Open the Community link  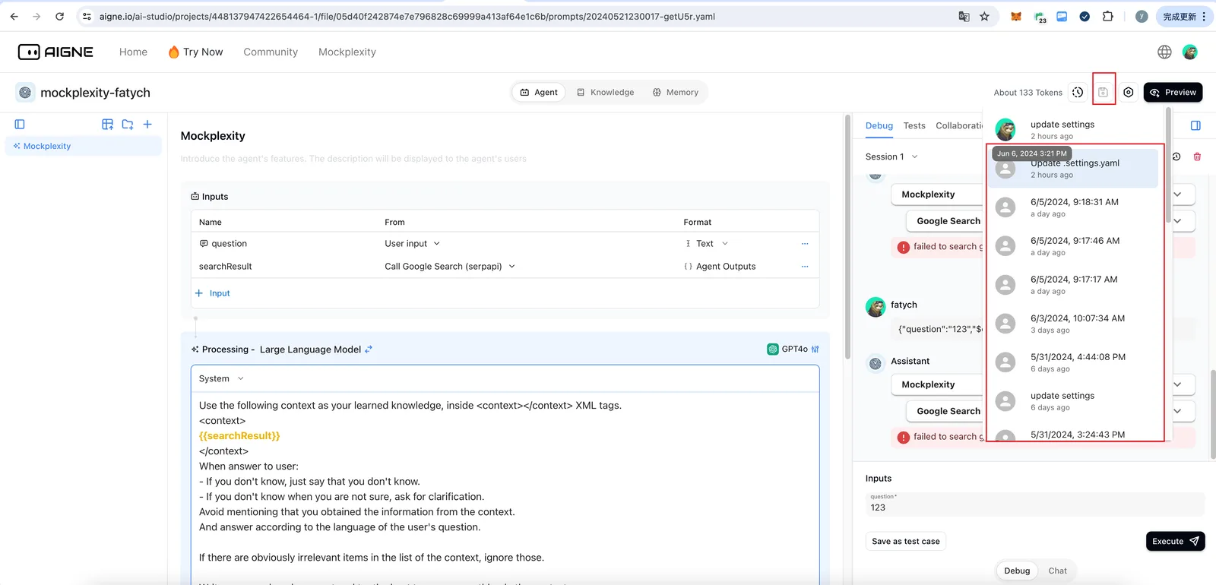pyautogui.click(x=271, y=52)
